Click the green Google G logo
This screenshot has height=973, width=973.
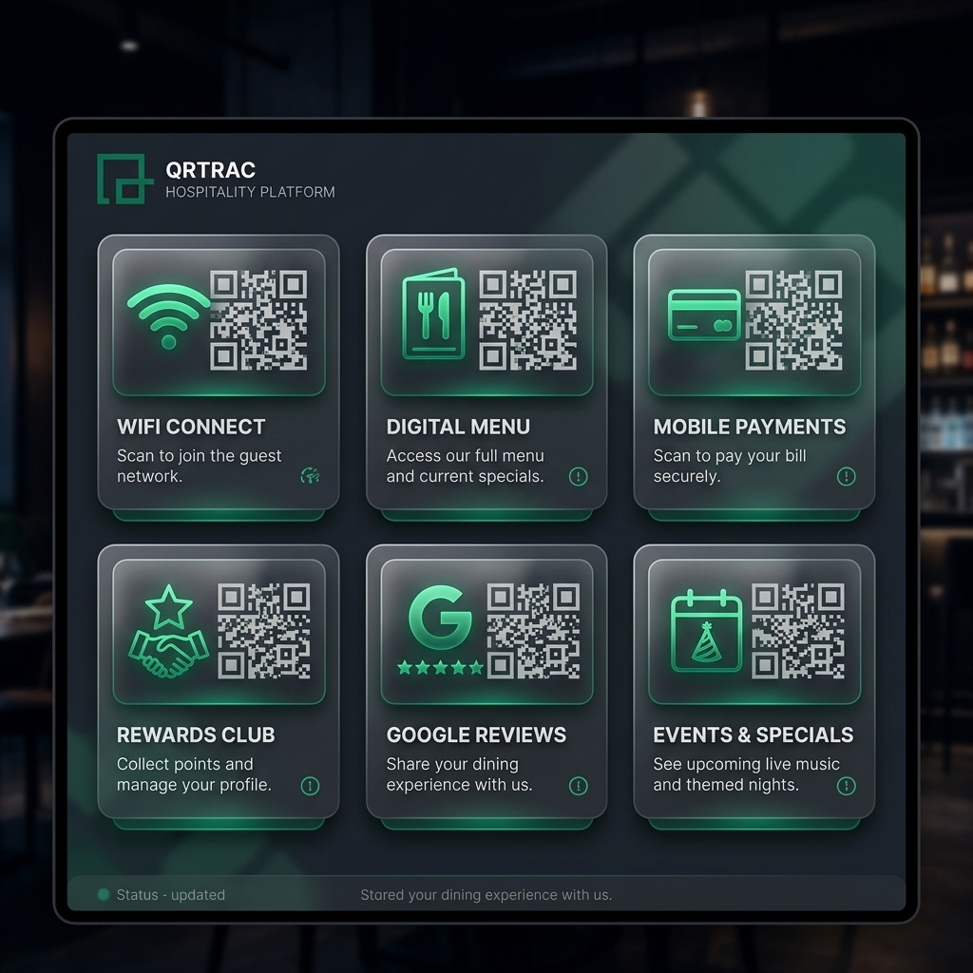tap(440, 618)
